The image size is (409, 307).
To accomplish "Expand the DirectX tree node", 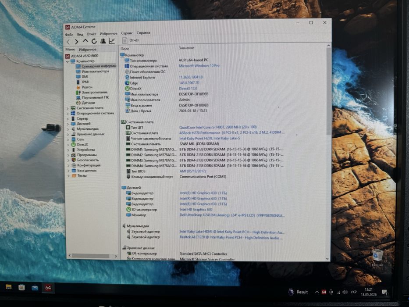I will tap(68, 145).
